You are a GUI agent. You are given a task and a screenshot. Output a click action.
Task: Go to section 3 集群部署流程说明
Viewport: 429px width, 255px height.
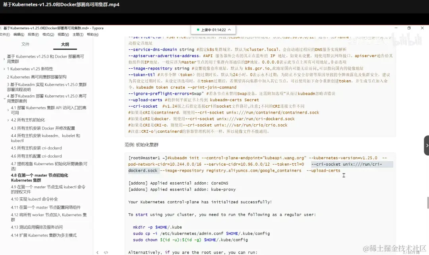[x=47, y=87]
